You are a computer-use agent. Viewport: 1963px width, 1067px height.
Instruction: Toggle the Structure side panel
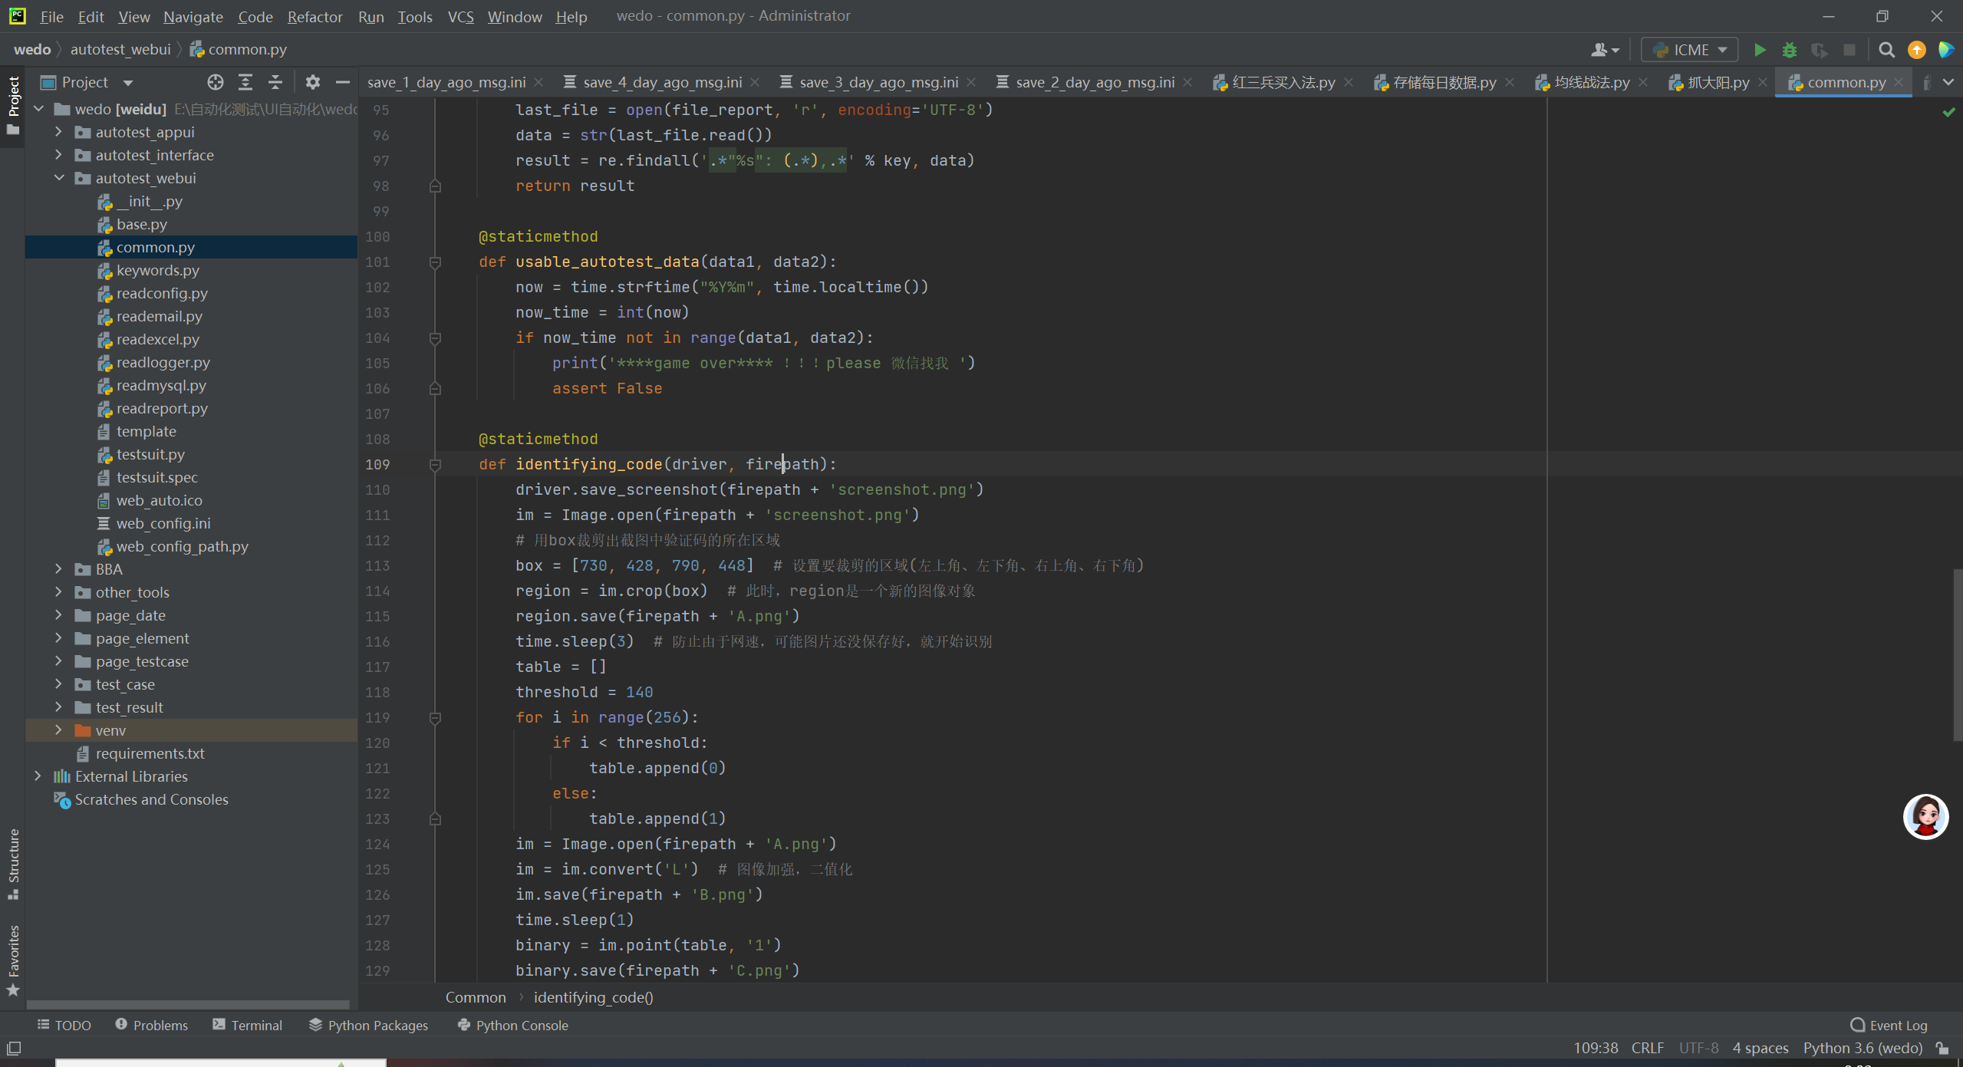click(13, 863)
